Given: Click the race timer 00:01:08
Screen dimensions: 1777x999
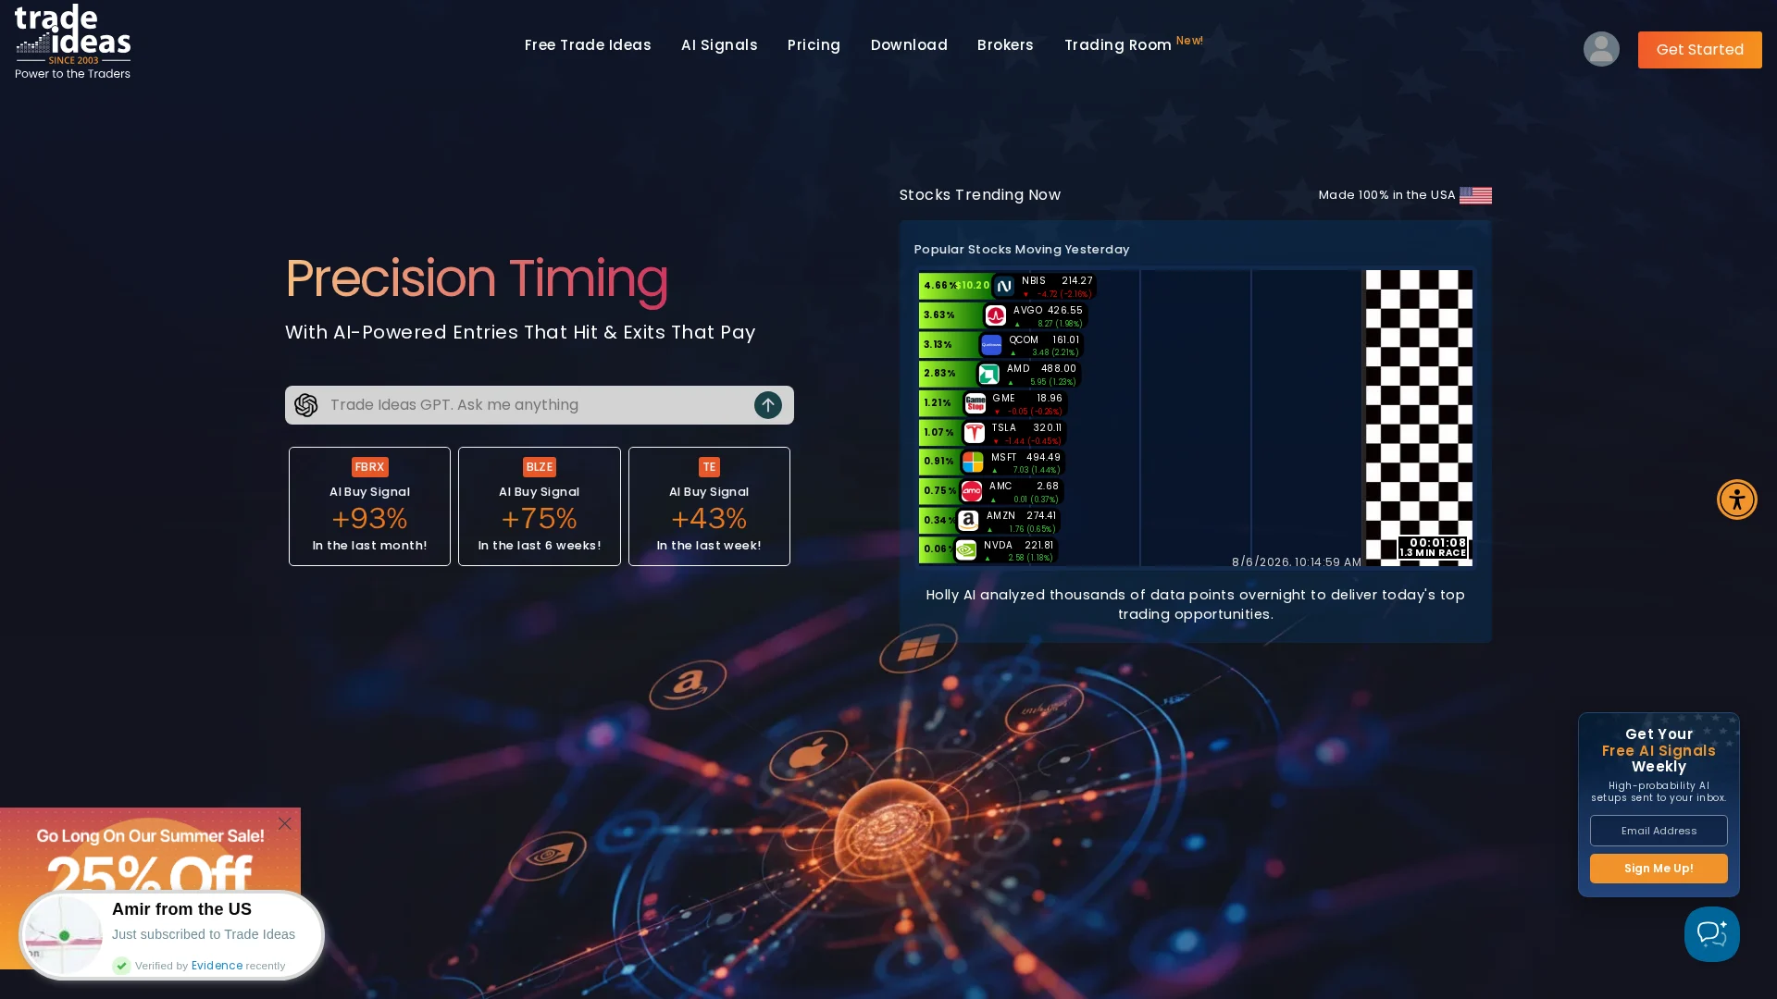Looking at the screenshot, I should [1437, 543].
